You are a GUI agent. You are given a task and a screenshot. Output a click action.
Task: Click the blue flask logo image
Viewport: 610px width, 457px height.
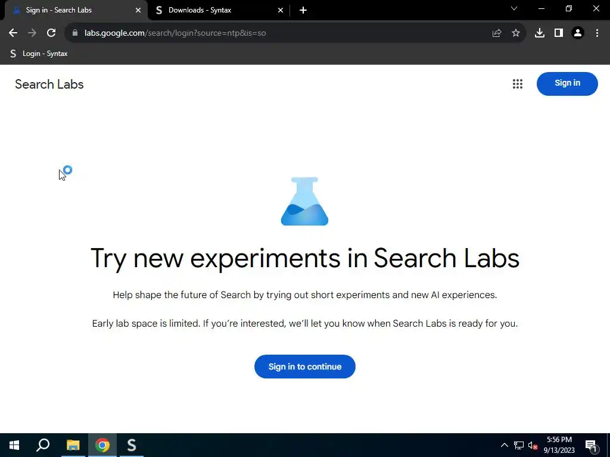coord(304,201)
